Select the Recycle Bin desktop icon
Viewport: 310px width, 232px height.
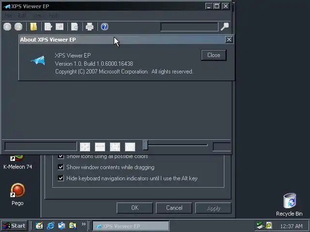289,204
